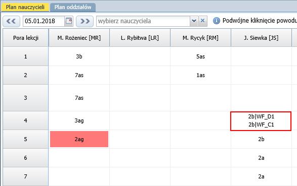
Task: Go to previous day with double-left arrow
Action: 11,21
